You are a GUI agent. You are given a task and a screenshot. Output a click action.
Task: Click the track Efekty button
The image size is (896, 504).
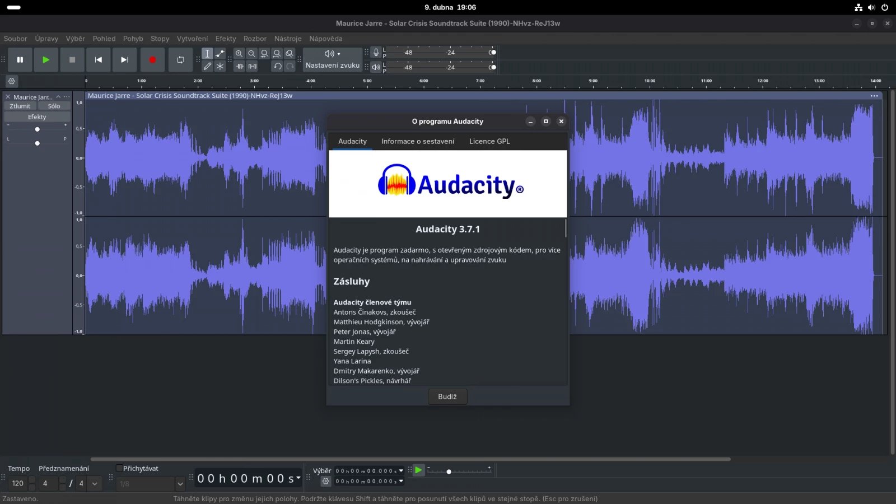37,117
